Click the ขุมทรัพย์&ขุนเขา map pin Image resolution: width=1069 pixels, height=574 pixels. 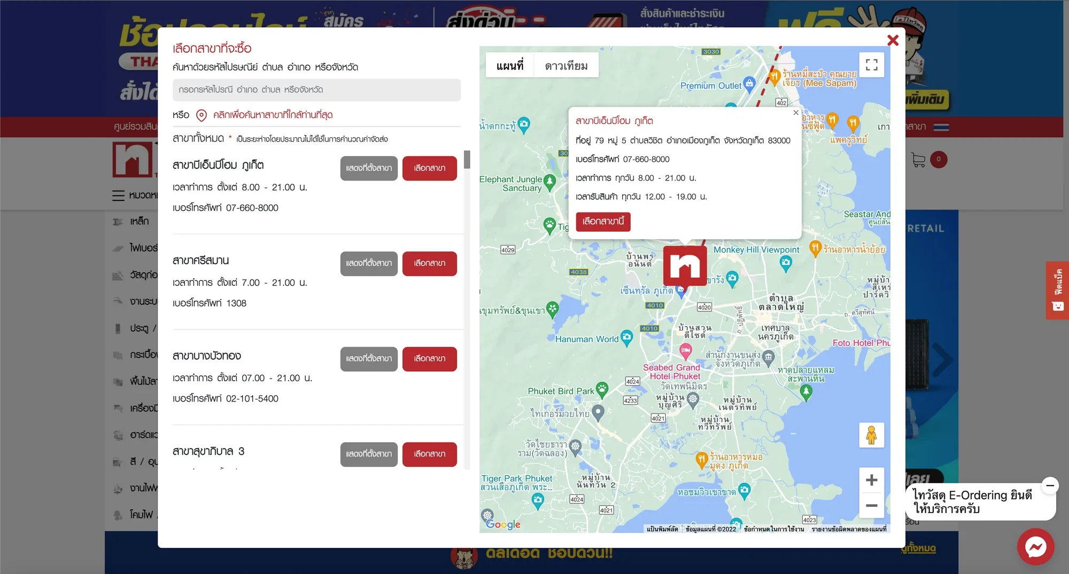(552, 308)
